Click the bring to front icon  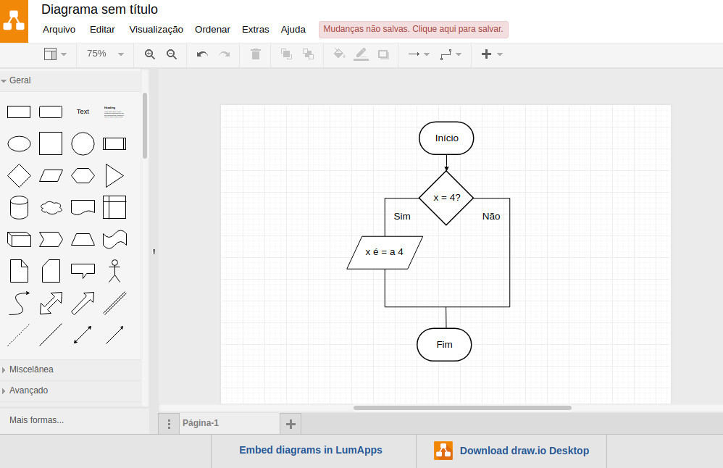[x=286, y=54]
